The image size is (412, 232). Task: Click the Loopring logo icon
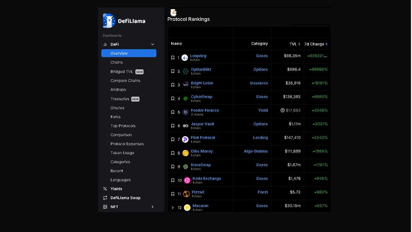tap(185, 57)
